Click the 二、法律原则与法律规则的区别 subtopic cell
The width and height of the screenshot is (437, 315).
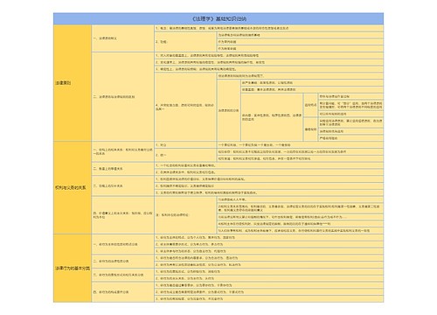[123, 97]
